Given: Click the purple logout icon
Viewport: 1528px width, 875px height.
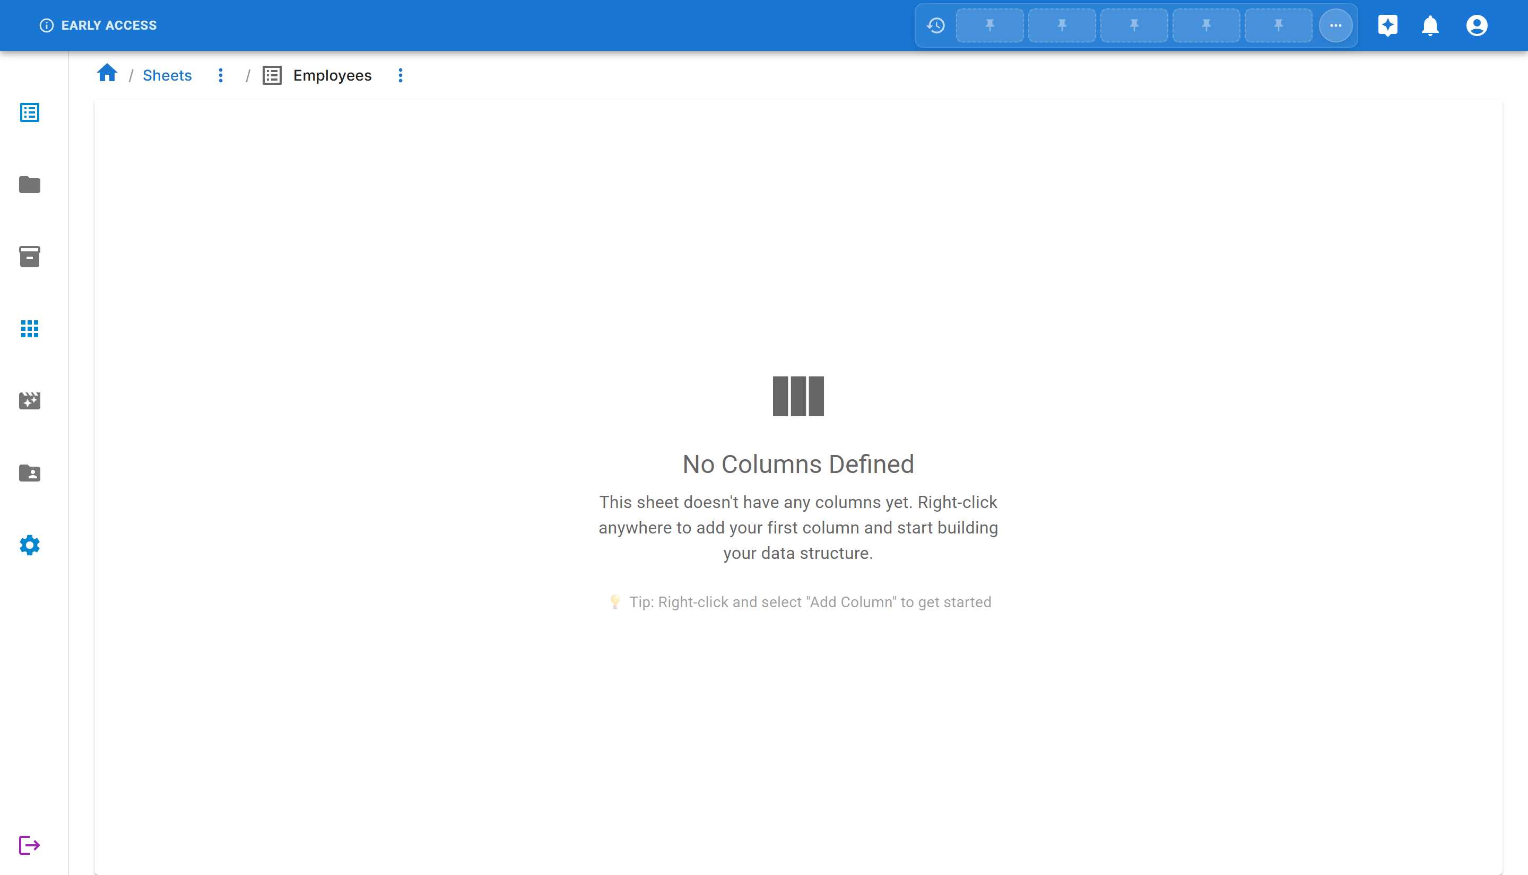Looking at the screenshot, I should pos(30,845).
